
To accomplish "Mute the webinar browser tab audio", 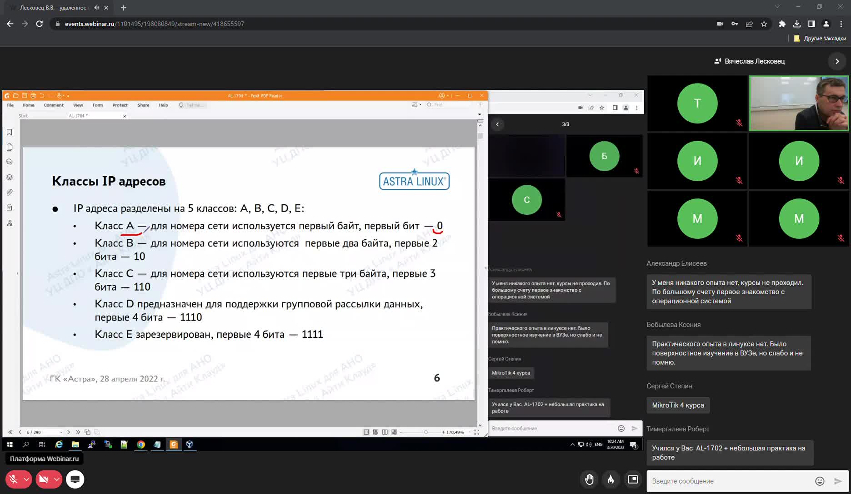I will [96, 8].
